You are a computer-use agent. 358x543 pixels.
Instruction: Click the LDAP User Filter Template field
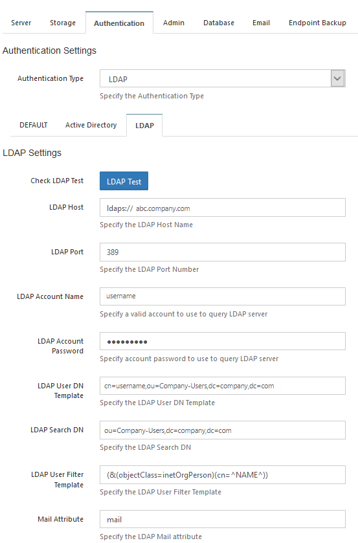(x=223, y=475)
